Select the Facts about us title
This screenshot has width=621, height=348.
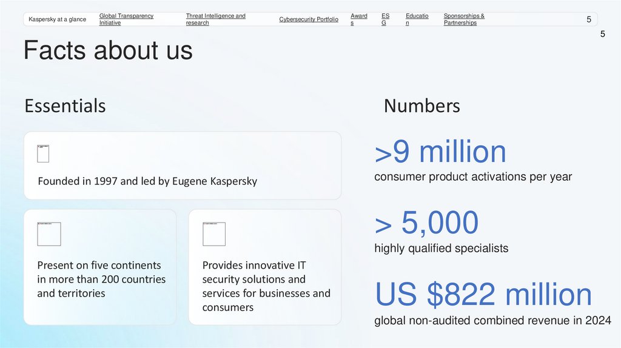(x=108, y=50)
